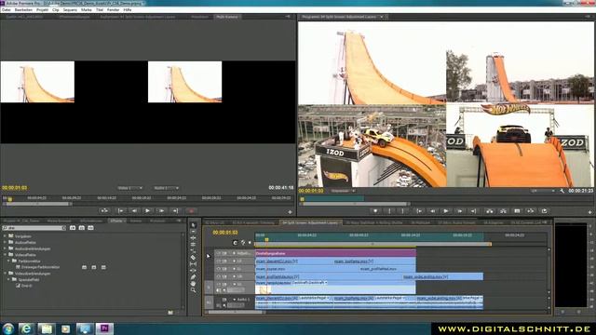Screen dimensions: 596x335
Task: Toggle the second effects filter badge icon
Action: (82, 228)
